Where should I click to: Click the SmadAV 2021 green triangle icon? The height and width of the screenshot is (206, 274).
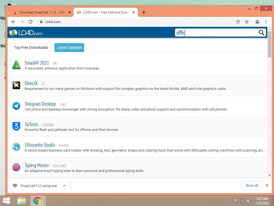[16, 65]
